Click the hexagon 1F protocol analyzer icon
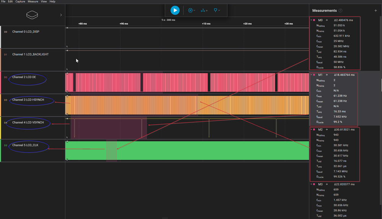 190,10
